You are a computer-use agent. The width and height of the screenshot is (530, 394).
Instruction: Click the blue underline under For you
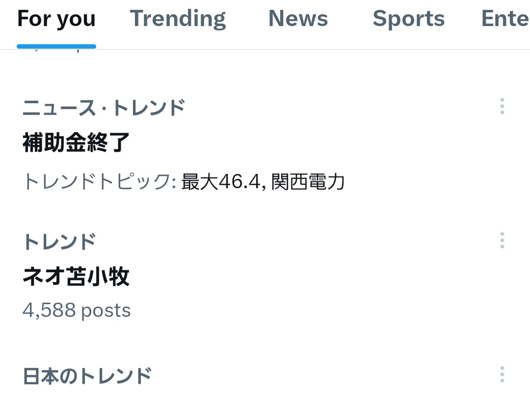[x=56, y=46]
